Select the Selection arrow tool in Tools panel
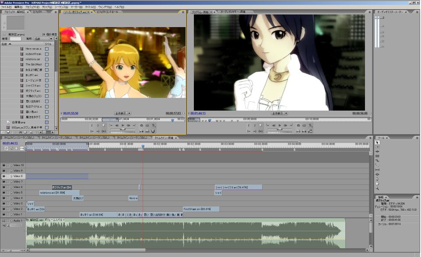The width and height of the screenshot is (421, 257). tap(377, 142)
